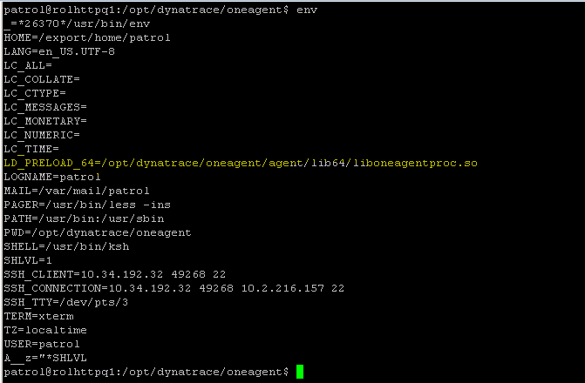Click the 'env' command on first line
This screenshot has width=585, height=383.
coord(307,10)
